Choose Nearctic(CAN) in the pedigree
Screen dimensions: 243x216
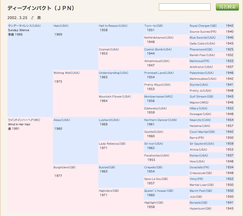point(200,120)
